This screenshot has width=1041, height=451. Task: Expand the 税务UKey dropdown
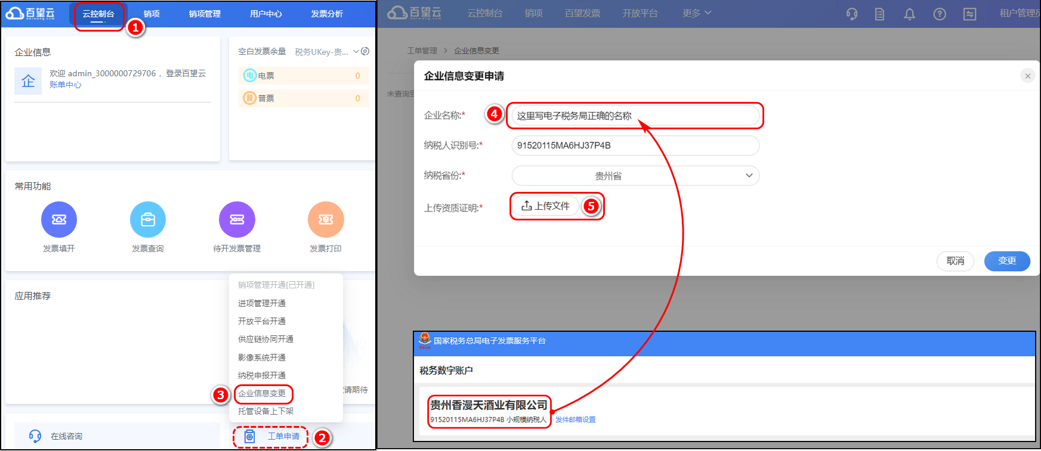pos(356,52)
